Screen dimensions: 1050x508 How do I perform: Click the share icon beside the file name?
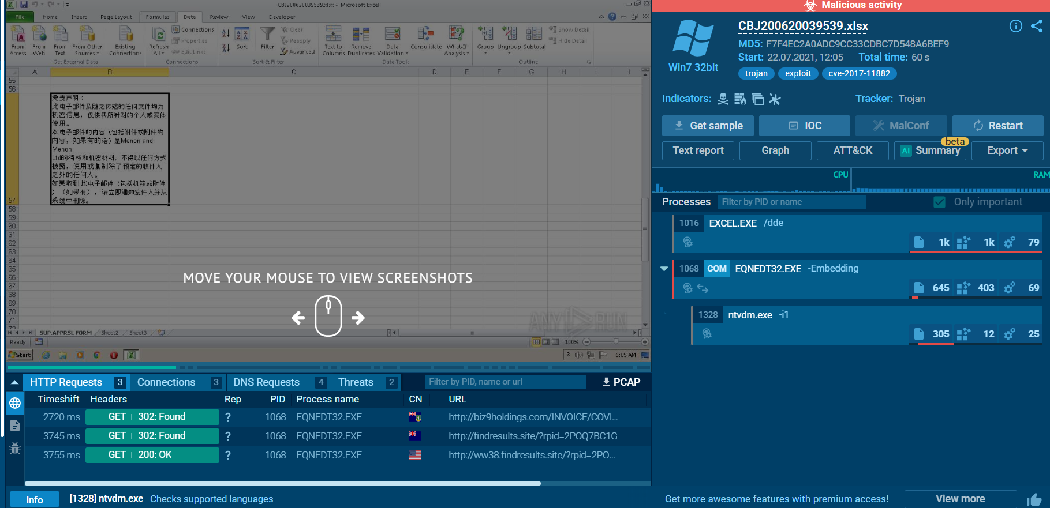(1037, 26)
